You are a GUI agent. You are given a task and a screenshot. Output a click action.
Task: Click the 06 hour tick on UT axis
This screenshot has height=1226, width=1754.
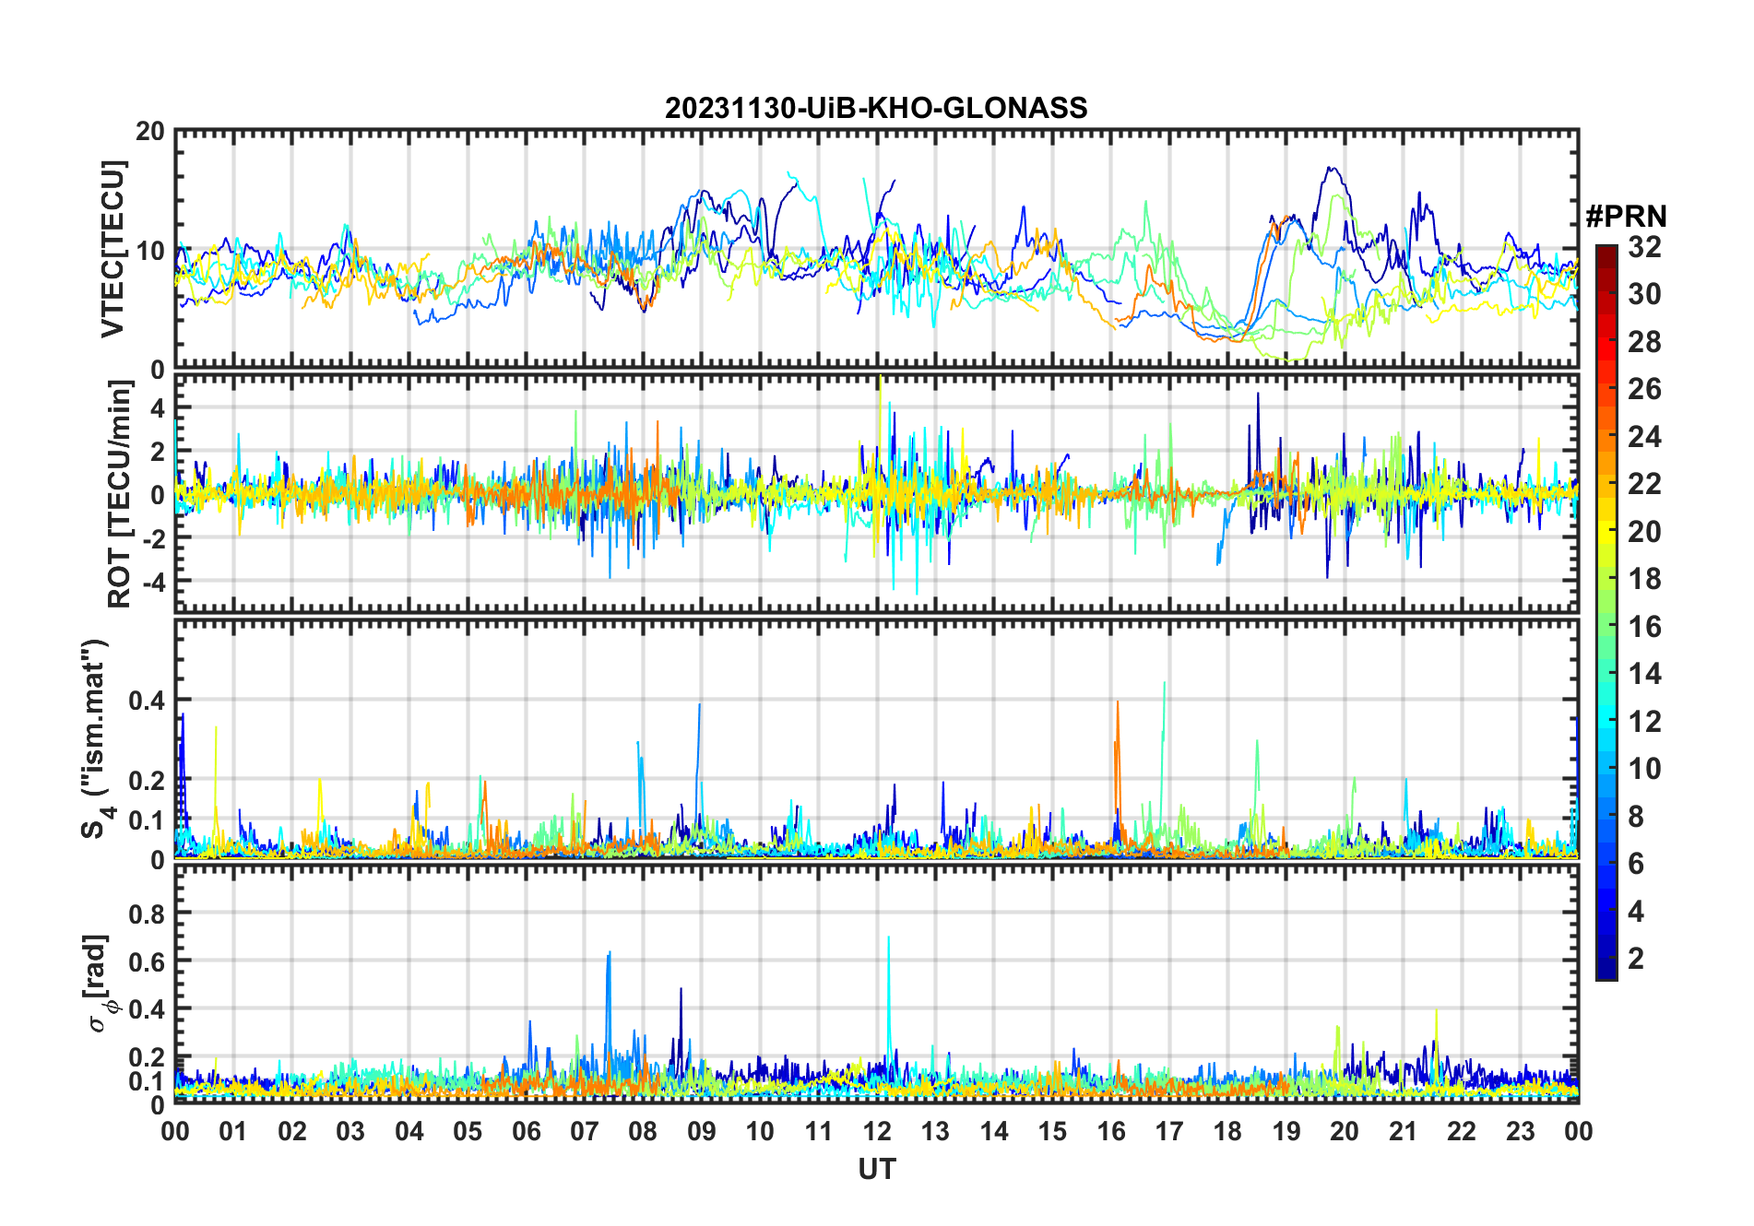click(526, 1131)
